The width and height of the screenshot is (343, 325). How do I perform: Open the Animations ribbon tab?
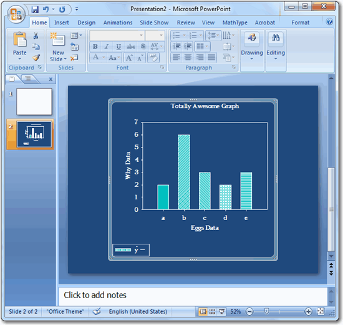click(x=118, y=22)
